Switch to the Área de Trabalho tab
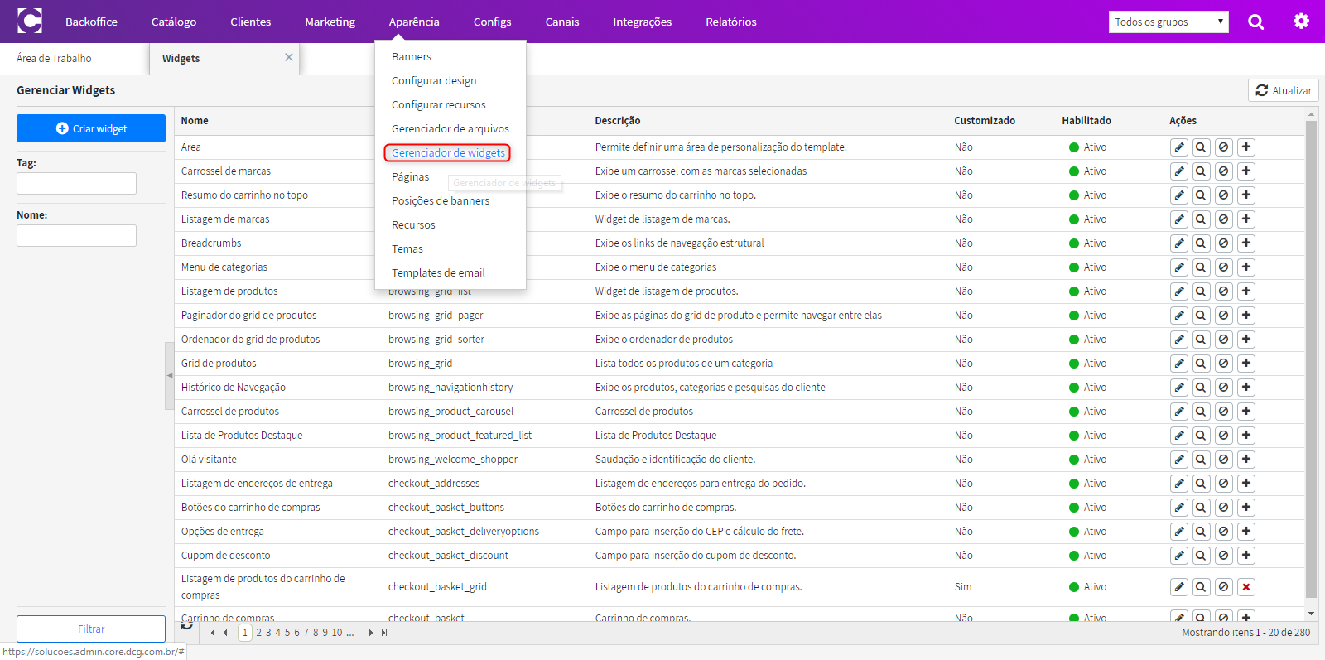1325x660 pixels. click(54, 59)
